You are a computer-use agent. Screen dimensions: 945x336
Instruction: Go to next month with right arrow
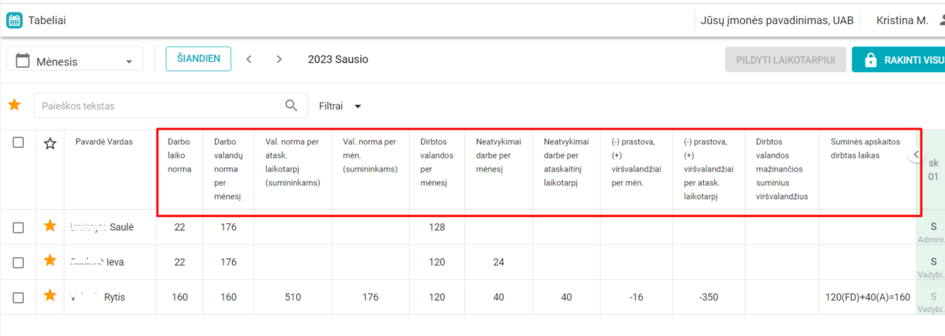279,59
